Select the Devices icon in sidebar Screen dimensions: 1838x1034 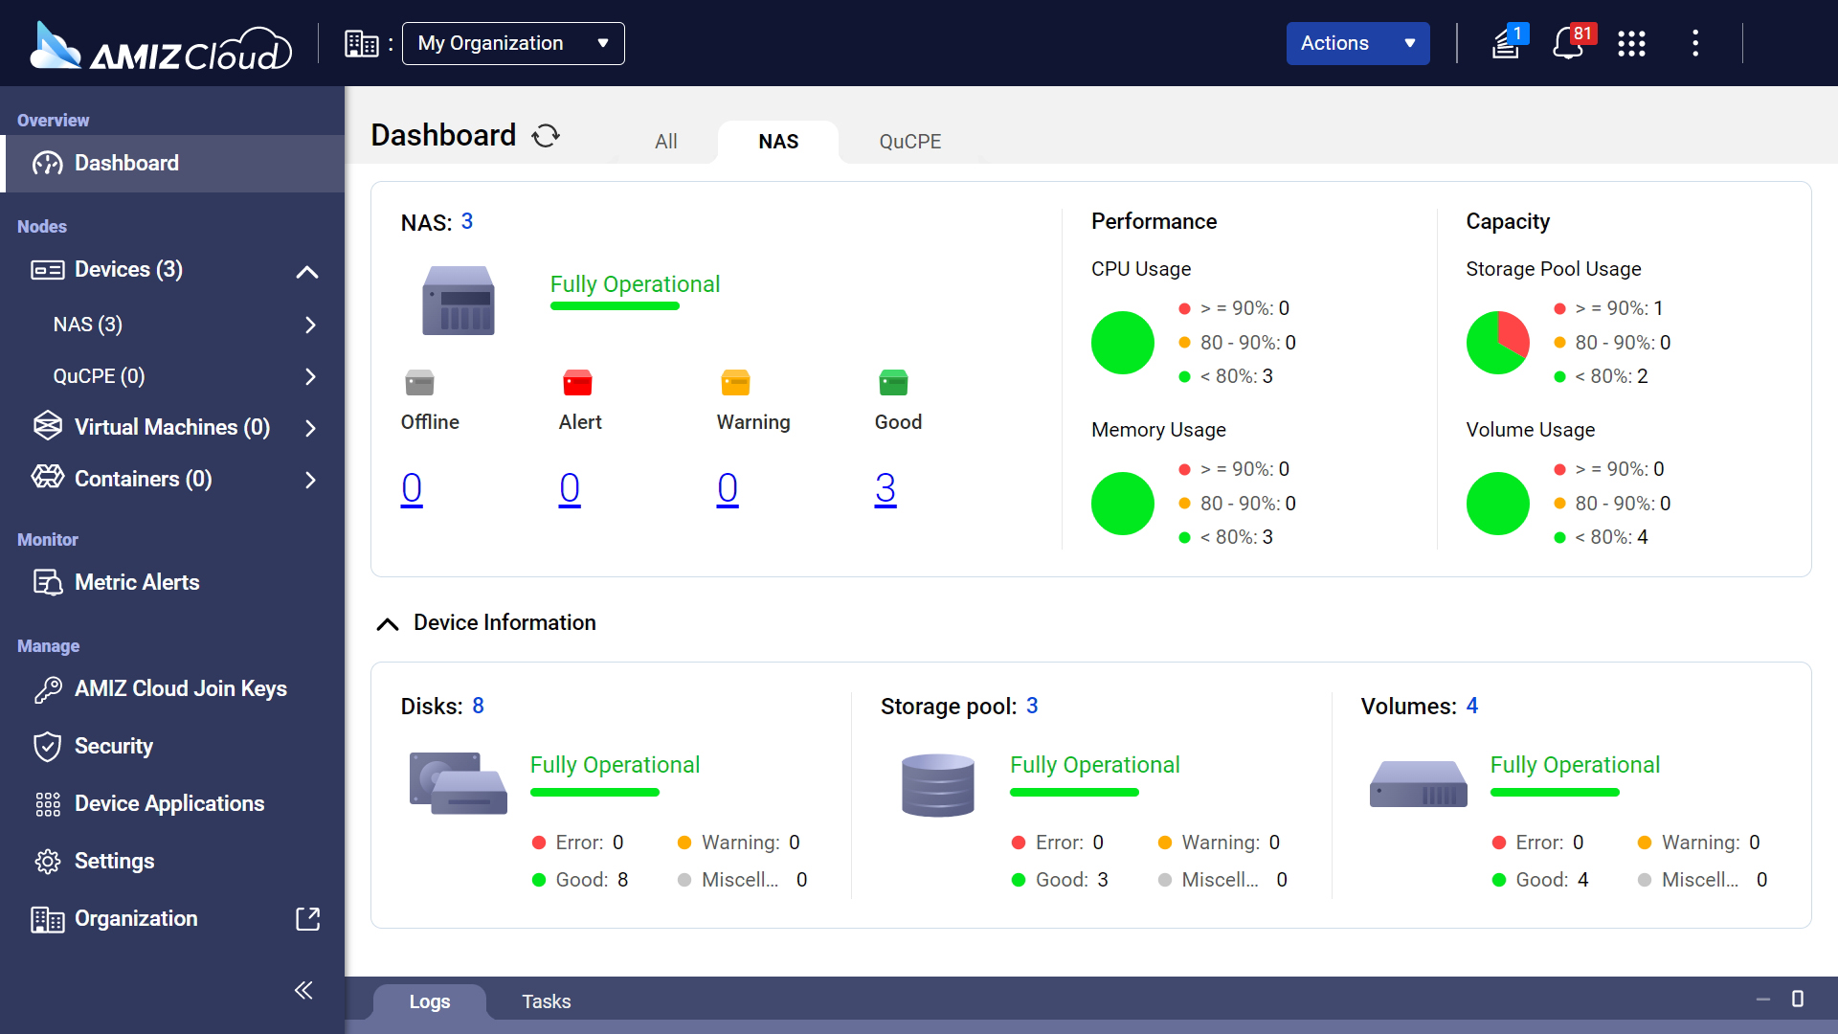(x=45, y=269)
